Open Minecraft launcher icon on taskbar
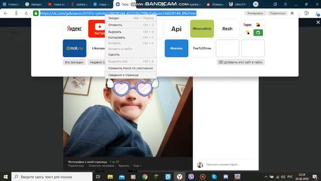The width and height of the screenshot is (321, 181). 156,176
